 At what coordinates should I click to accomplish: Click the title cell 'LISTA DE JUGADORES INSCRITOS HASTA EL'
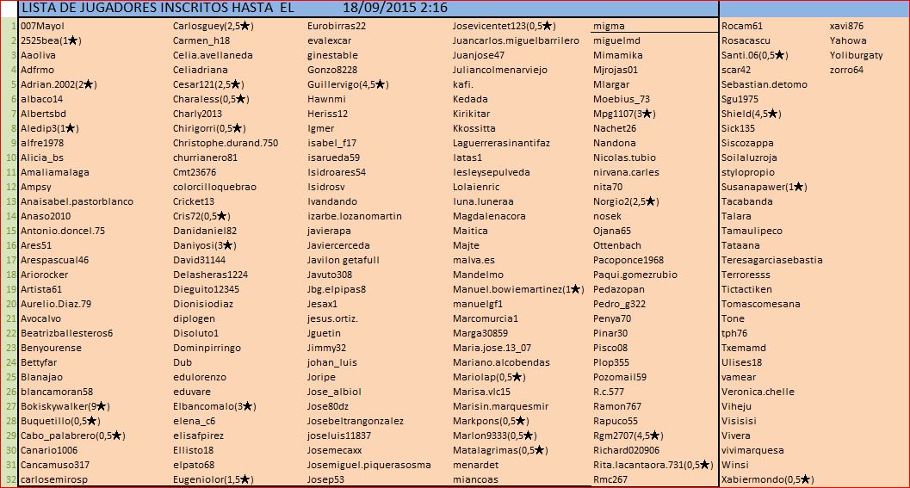point(157,8)
